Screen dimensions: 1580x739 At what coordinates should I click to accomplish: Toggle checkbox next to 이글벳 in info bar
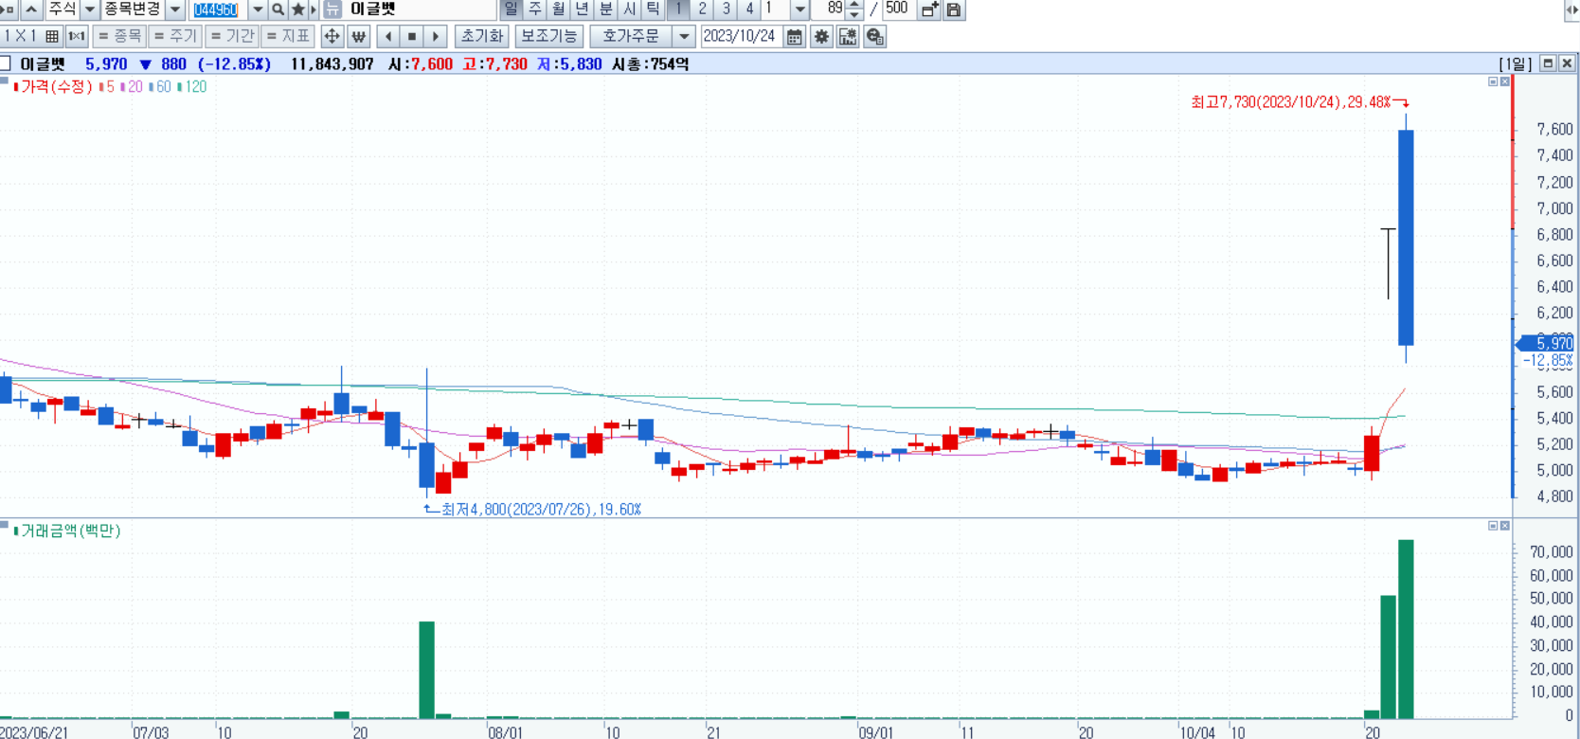click(5, 63)
